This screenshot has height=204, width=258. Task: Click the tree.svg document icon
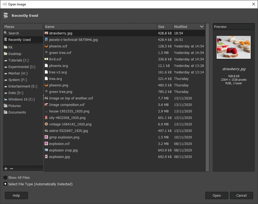[46, 79]
